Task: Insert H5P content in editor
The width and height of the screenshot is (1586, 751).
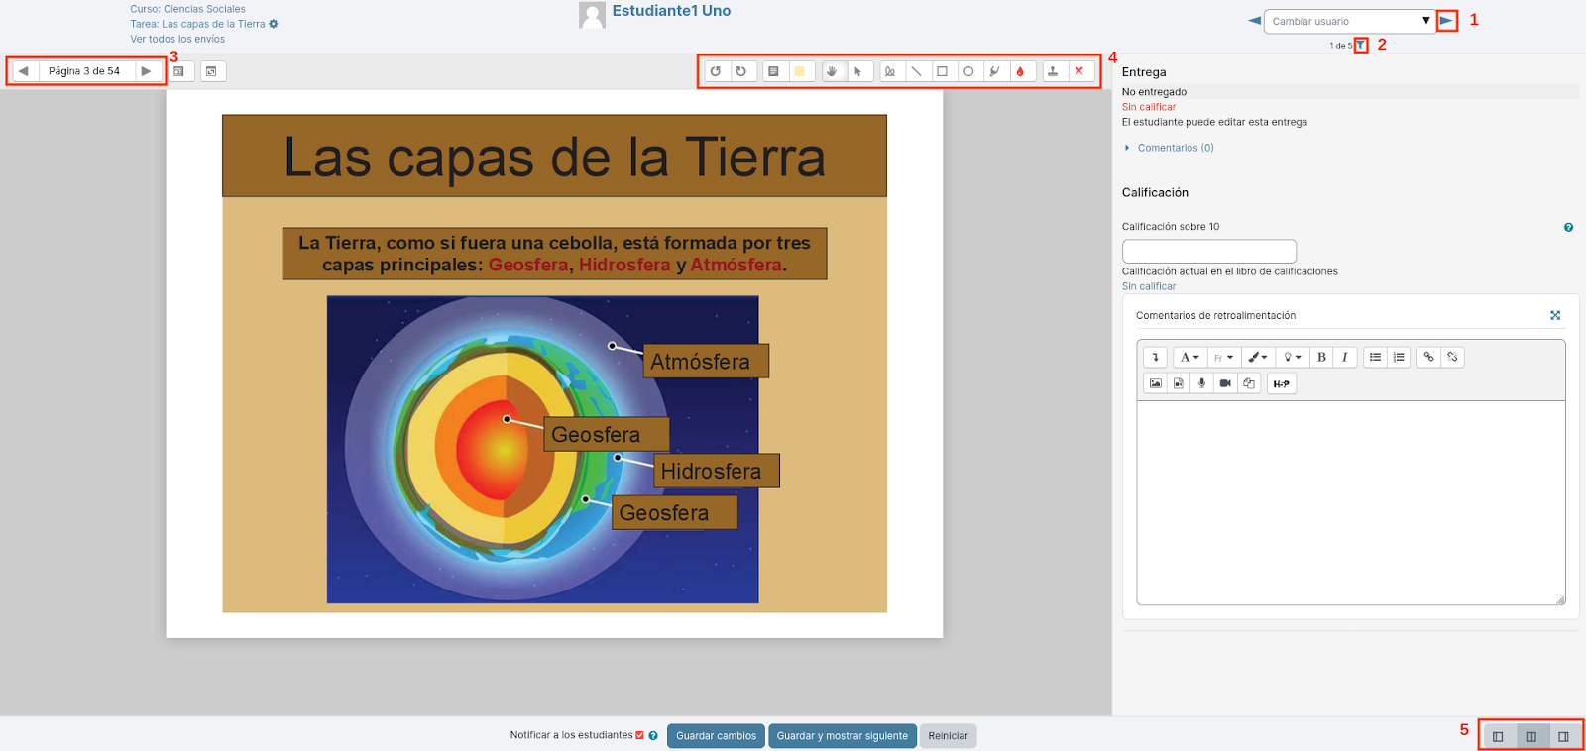Action: click(1282, 383)
